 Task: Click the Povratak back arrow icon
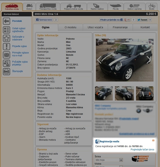coord(7,21)
